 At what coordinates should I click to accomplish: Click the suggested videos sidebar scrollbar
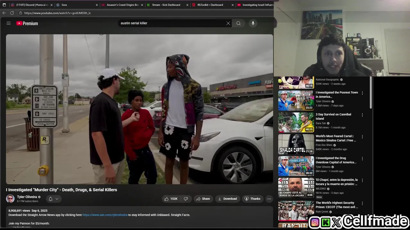(371, 93)
